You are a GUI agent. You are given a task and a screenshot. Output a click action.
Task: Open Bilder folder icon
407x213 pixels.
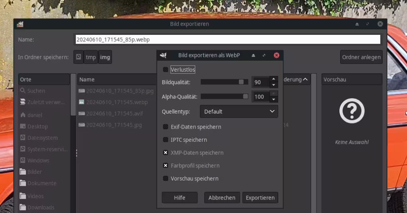(23, 172)
